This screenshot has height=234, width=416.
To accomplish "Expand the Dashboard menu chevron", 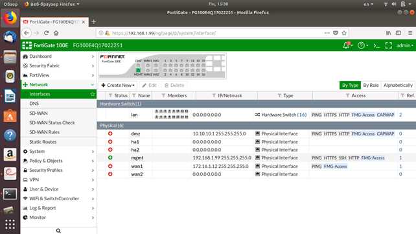I will [x=93, y=56].
